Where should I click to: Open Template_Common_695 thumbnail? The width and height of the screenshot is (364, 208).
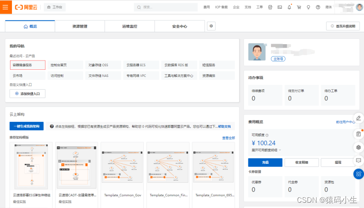[214, 166]
